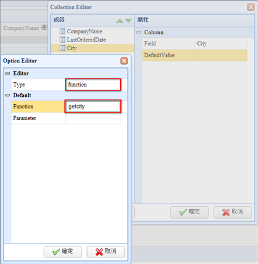Collapse the Editor section
This screenshot has height=264, width=258.
coord(8,73)
